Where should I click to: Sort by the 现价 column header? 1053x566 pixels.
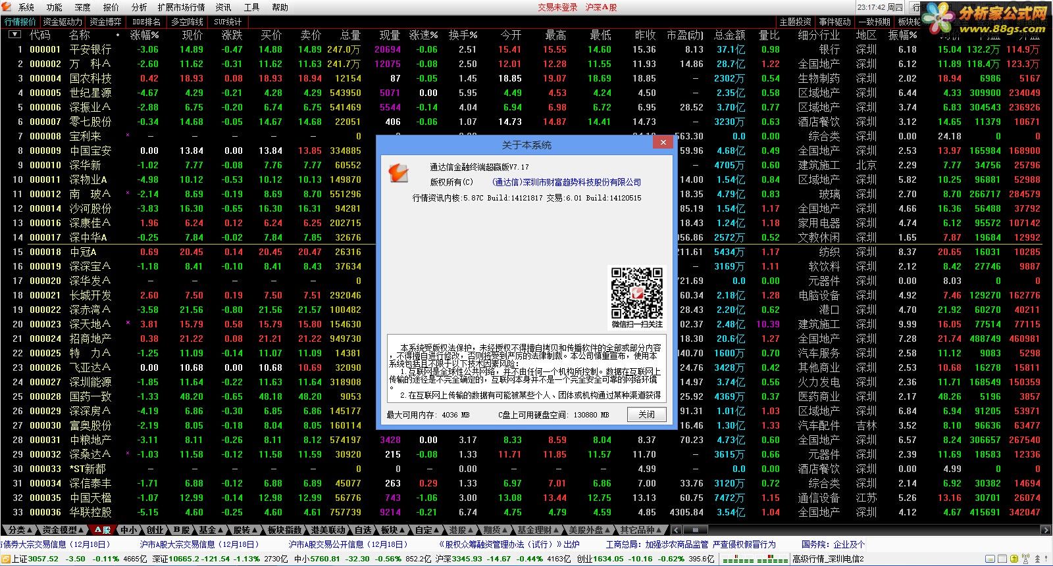coord(192,35)
